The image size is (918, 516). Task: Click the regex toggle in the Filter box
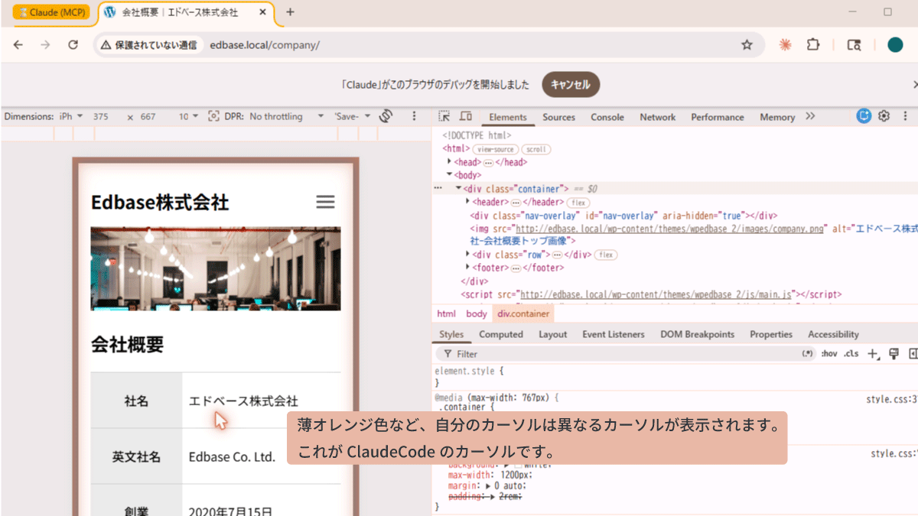pos(807,354)
